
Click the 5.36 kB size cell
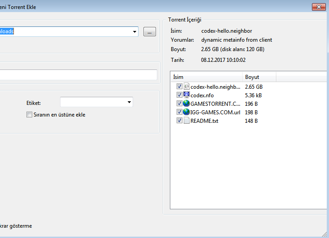point(253,95)
